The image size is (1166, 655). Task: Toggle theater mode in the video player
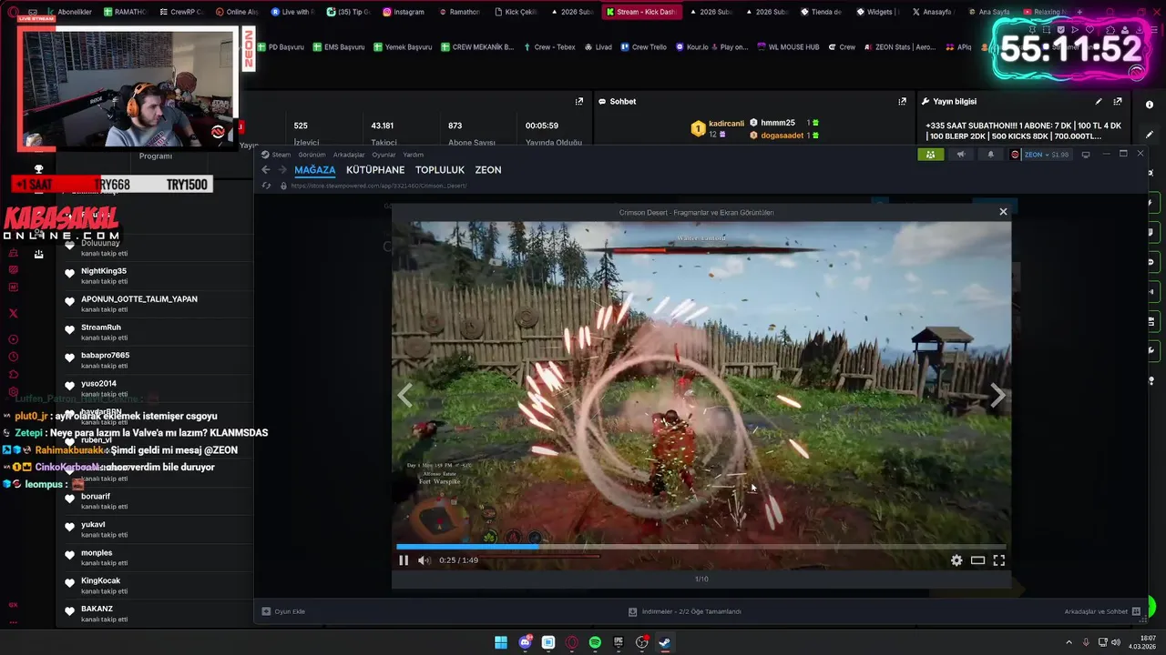(x=977, y=560)
